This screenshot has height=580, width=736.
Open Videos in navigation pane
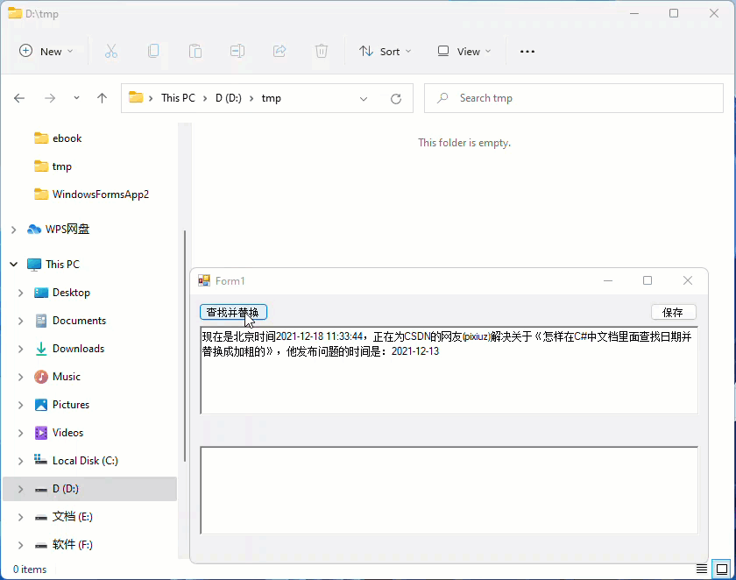[67, 433]
